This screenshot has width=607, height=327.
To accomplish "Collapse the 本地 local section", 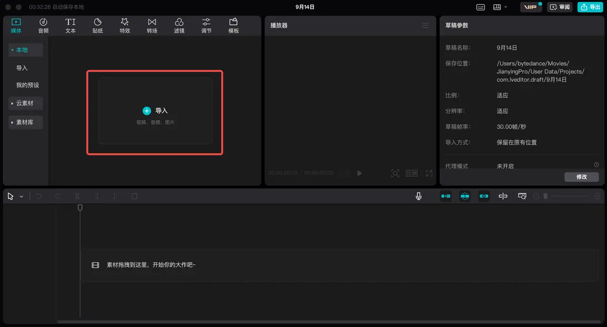I will [26, 50].
